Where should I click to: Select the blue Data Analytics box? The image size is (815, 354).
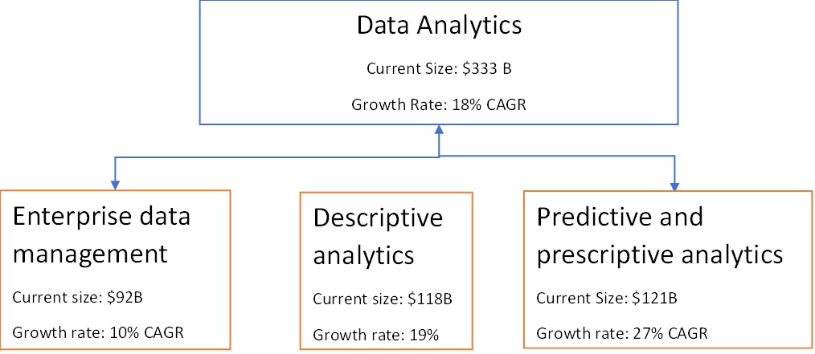(439, 63)
